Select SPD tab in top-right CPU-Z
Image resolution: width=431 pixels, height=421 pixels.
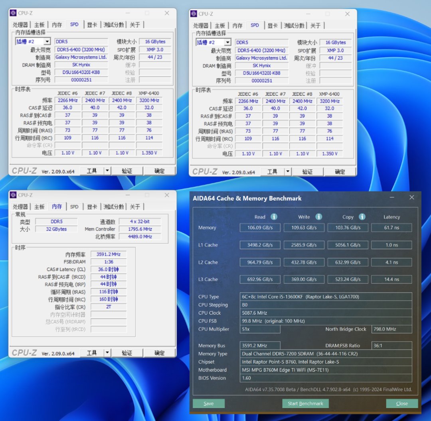255,25
